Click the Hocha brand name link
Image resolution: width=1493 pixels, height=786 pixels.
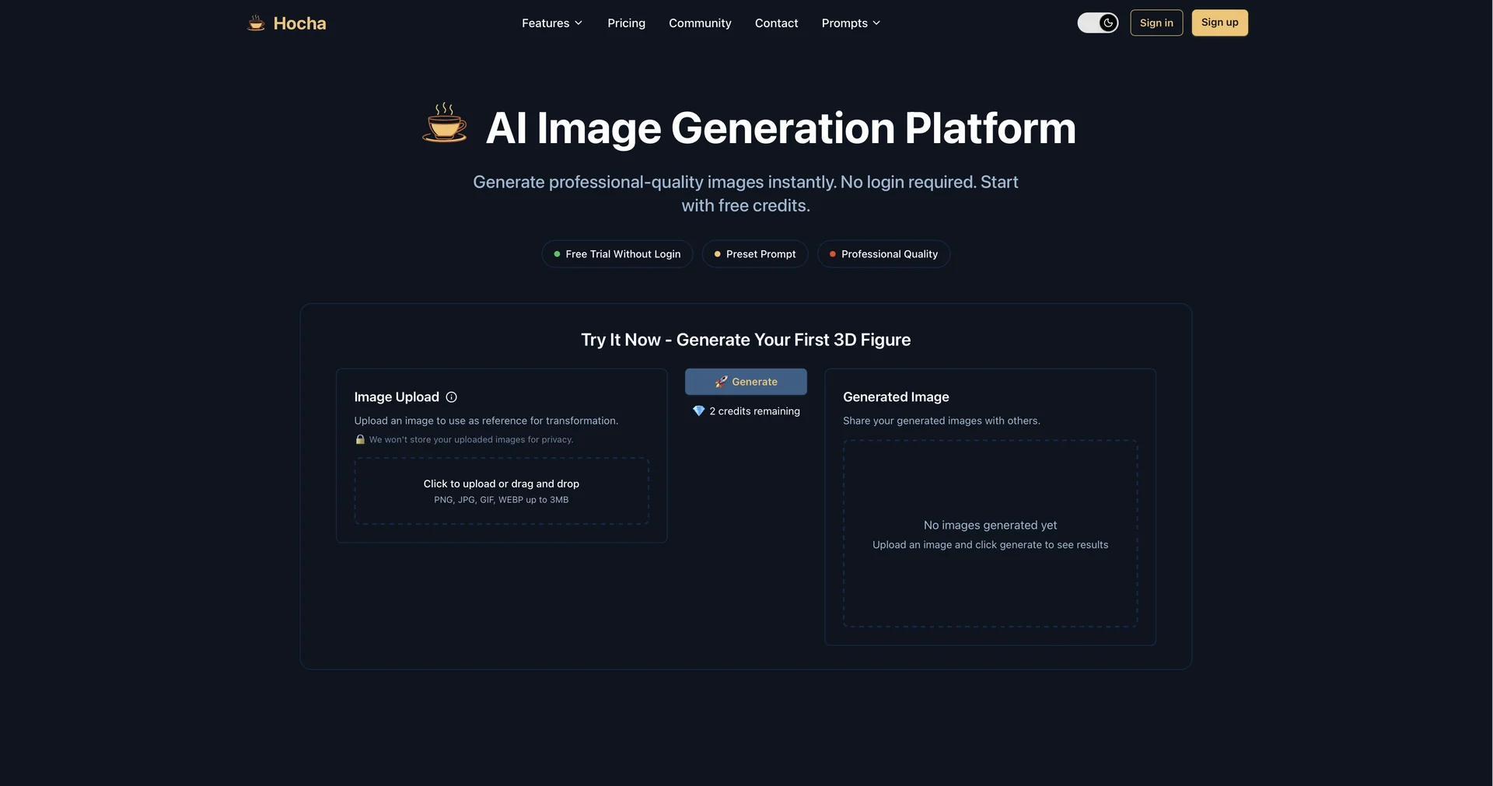pyautogui.click(x=299, y=23)
